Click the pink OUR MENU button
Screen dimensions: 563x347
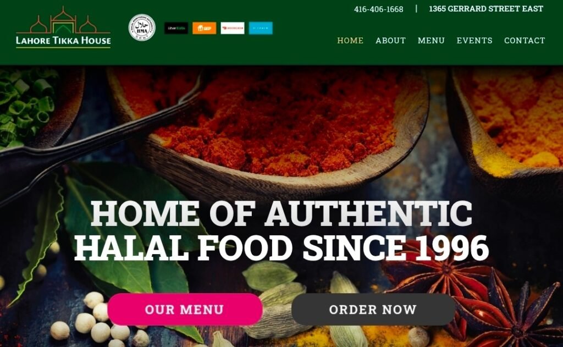point(185,309)
